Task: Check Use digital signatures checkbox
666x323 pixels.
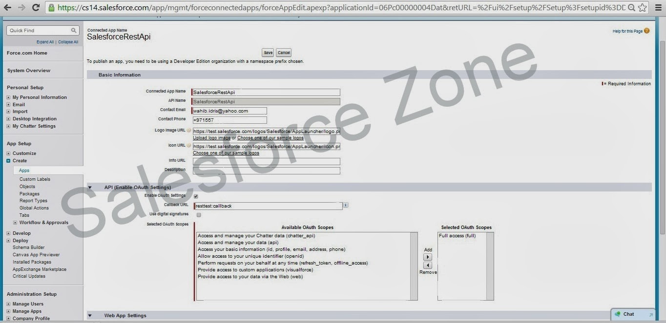Action: pyautogui.click(x=199, y=215)
